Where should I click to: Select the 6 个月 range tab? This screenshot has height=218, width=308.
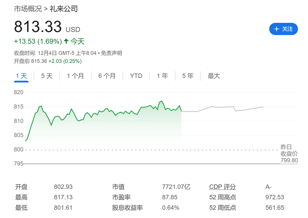point(107,76)
